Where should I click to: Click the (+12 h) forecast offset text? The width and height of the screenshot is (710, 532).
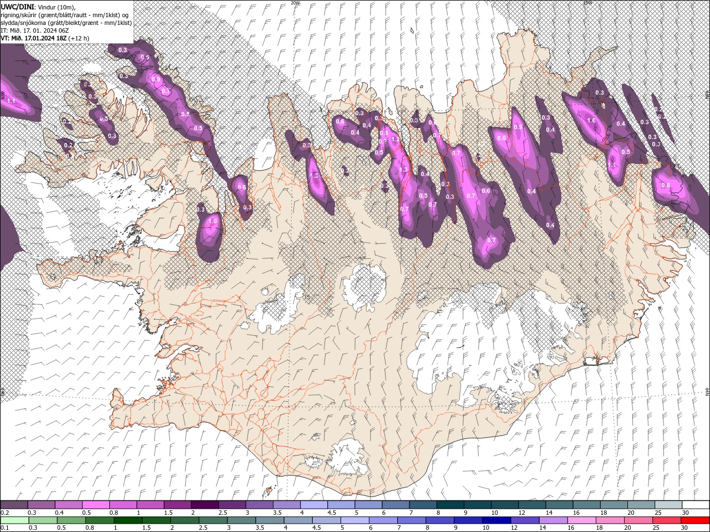click(79, 38)
